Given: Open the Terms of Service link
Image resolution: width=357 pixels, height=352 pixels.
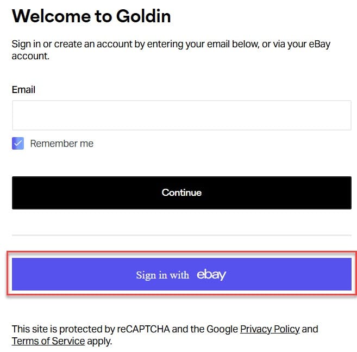Looking at the screenshot, I should 48,341.
